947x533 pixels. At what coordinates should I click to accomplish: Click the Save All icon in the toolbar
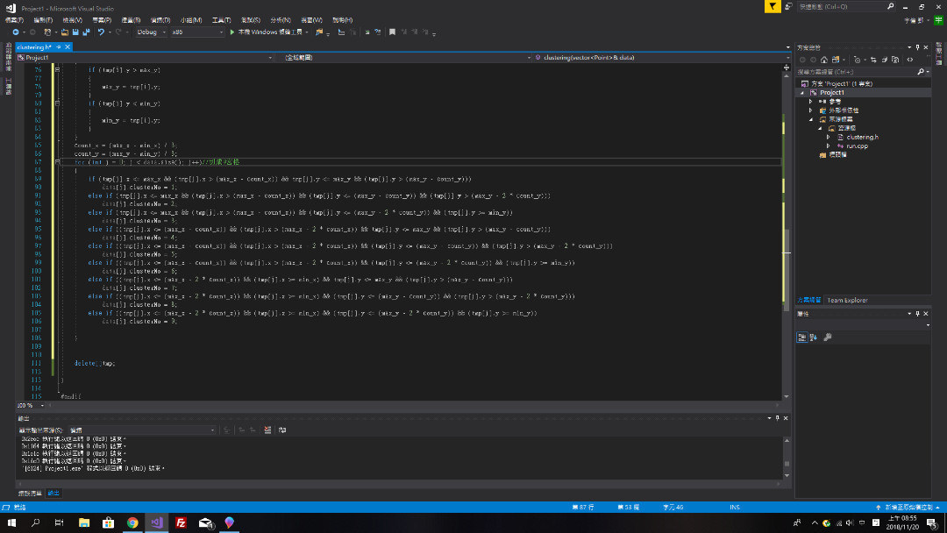coord(87,32)
